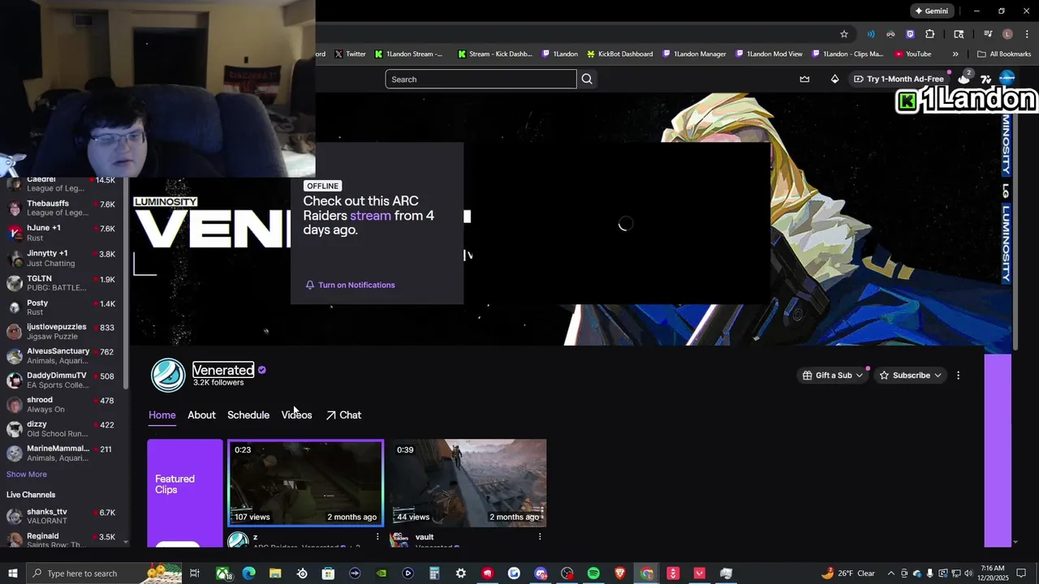Screen dimensions: 1039x584
Task: Open the Twitch extension icon in toolbar
Action: [910, 34]
